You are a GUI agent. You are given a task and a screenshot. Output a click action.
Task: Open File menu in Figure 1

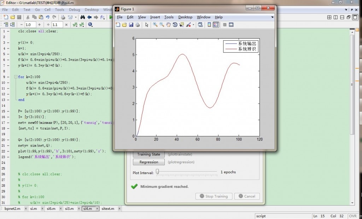pyautogui.click(x=119, y=17)
